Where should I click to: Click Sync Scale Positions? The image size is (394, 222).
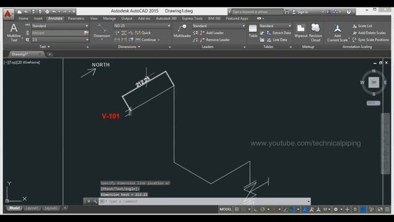pyautogui.click(x=371, y=39)
